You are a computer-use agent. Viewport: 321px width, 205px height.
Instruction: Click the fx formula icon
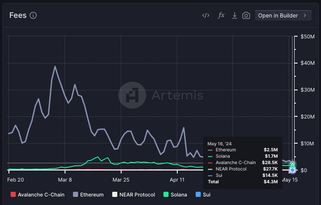pyautogui.click(x=221, y=15)
